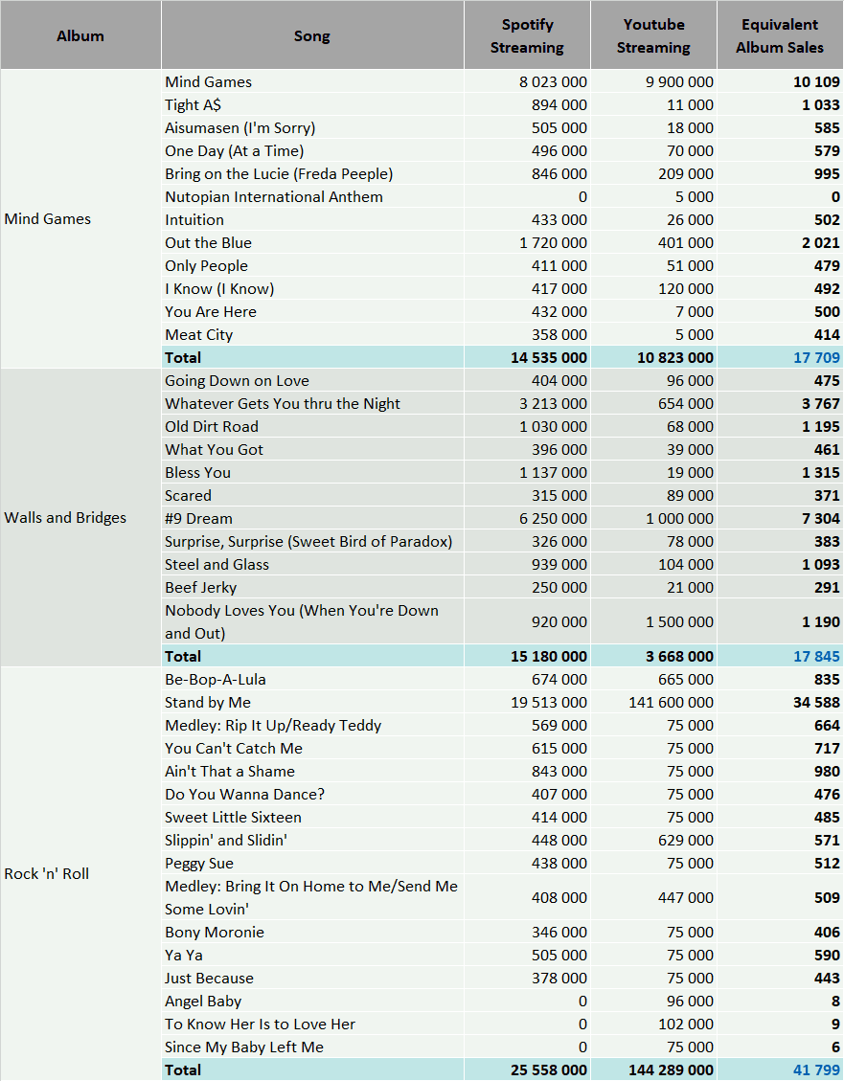Select Nutopian International Anthem song cell
Viewport: 844px width, 1081px height.
[x=312, y=196]
